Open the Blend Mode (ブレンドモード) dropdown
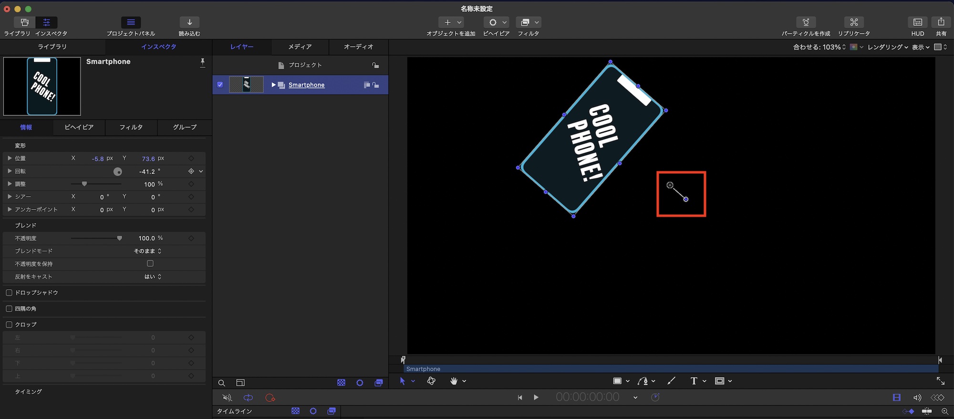This screenshot has height=419, width=954. click(147, 251)
